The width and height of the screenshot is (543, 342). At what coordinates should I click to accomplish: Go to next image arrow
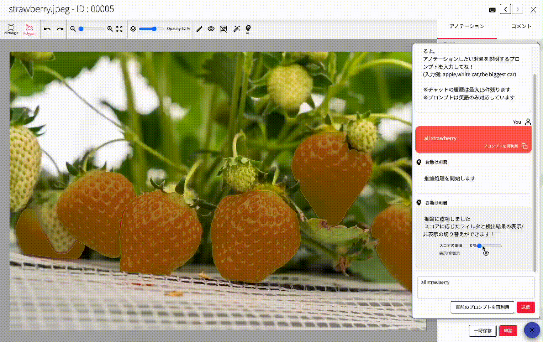coord(517,9)
